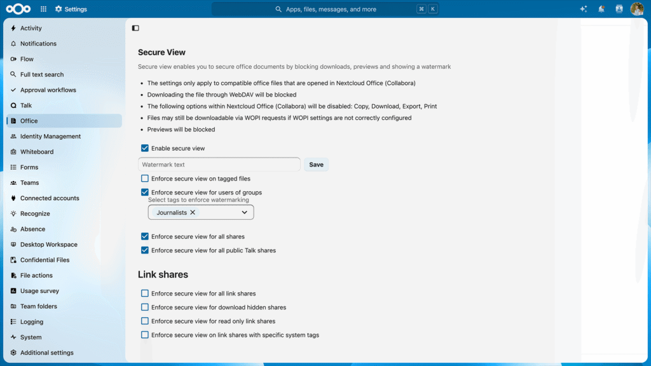Click the Settings label in header
This screenshot has height=366, width=651.
pos(76,9)
